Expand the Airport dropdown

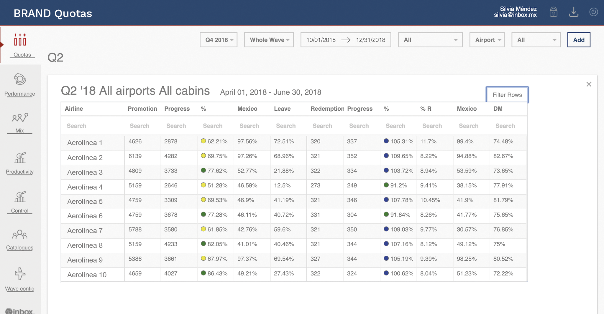[487, 40]
